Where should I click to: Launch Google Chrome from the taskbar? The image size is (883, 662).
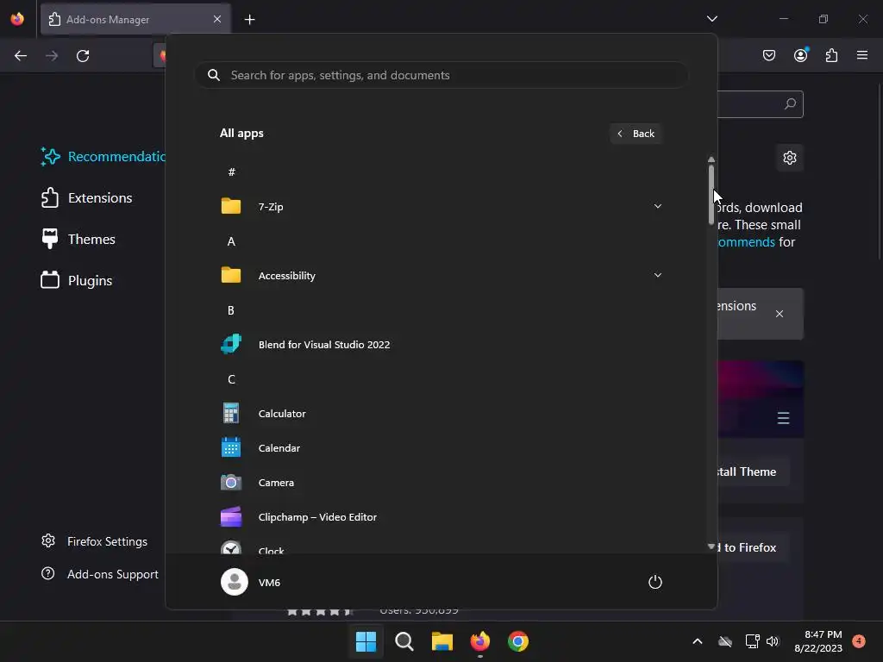tap(518, 641)
